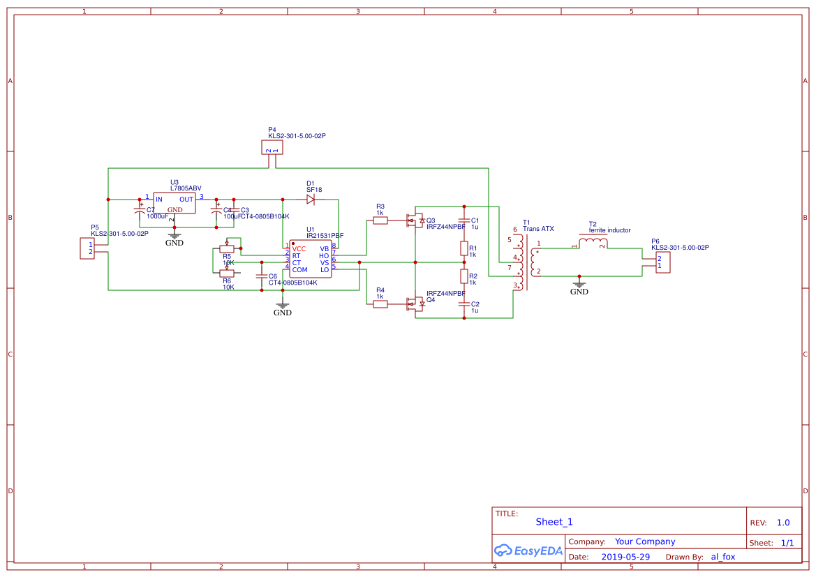The image size is (816, 577).
Task: Select the R3 gate resistor symbol
Action: [380, 220]
